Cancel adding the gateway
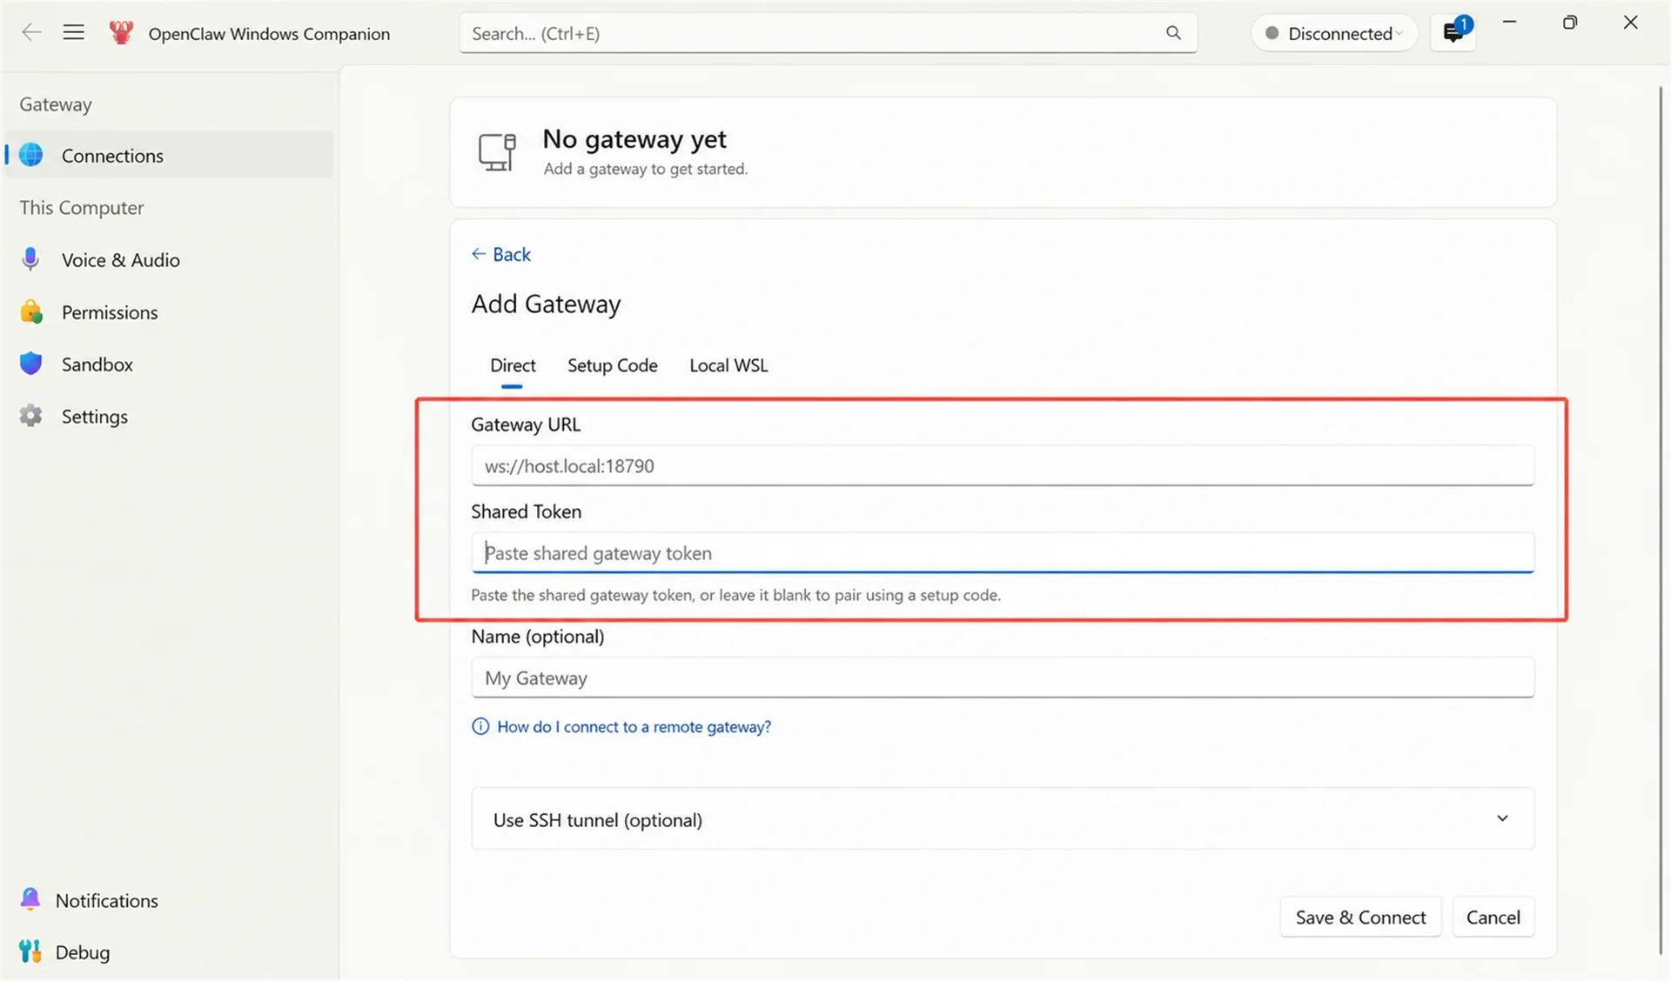 (x=1493, y=917)
